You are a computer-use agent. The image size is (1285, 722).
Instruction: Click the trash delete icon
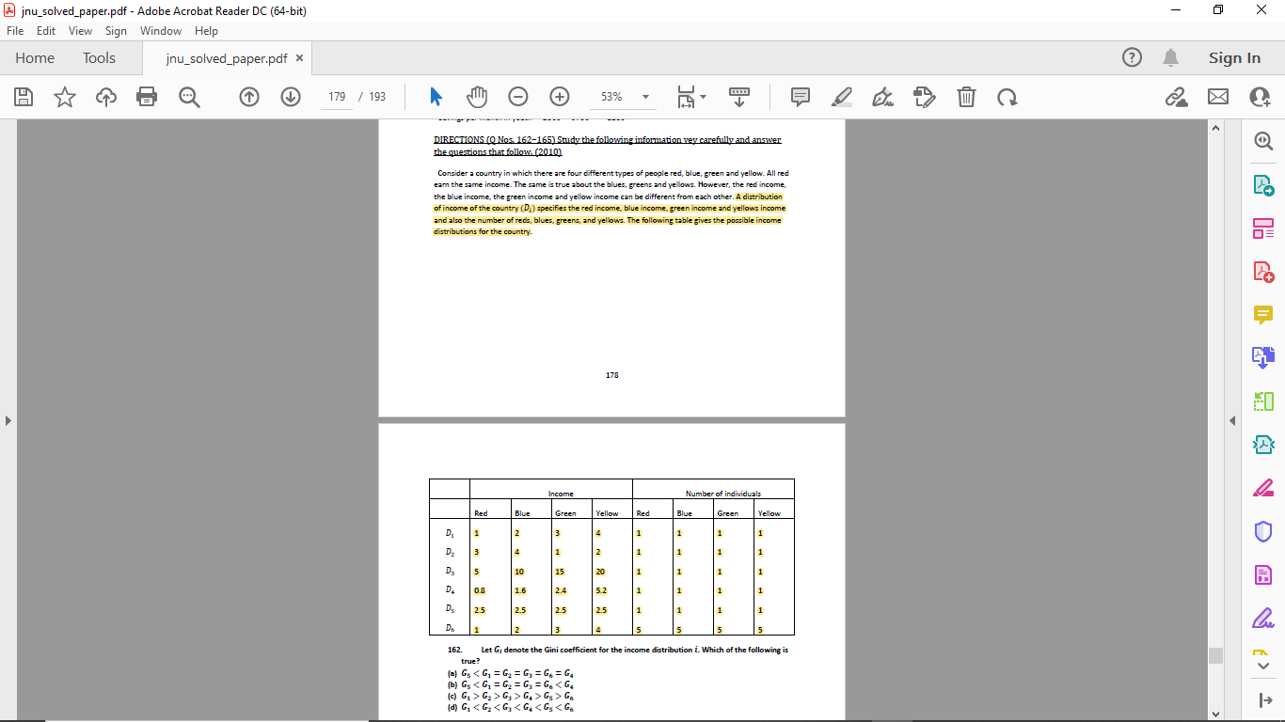[966, 97]
